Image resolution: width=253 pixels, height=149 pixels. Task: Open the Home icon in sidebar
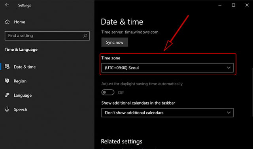point(7,22)
